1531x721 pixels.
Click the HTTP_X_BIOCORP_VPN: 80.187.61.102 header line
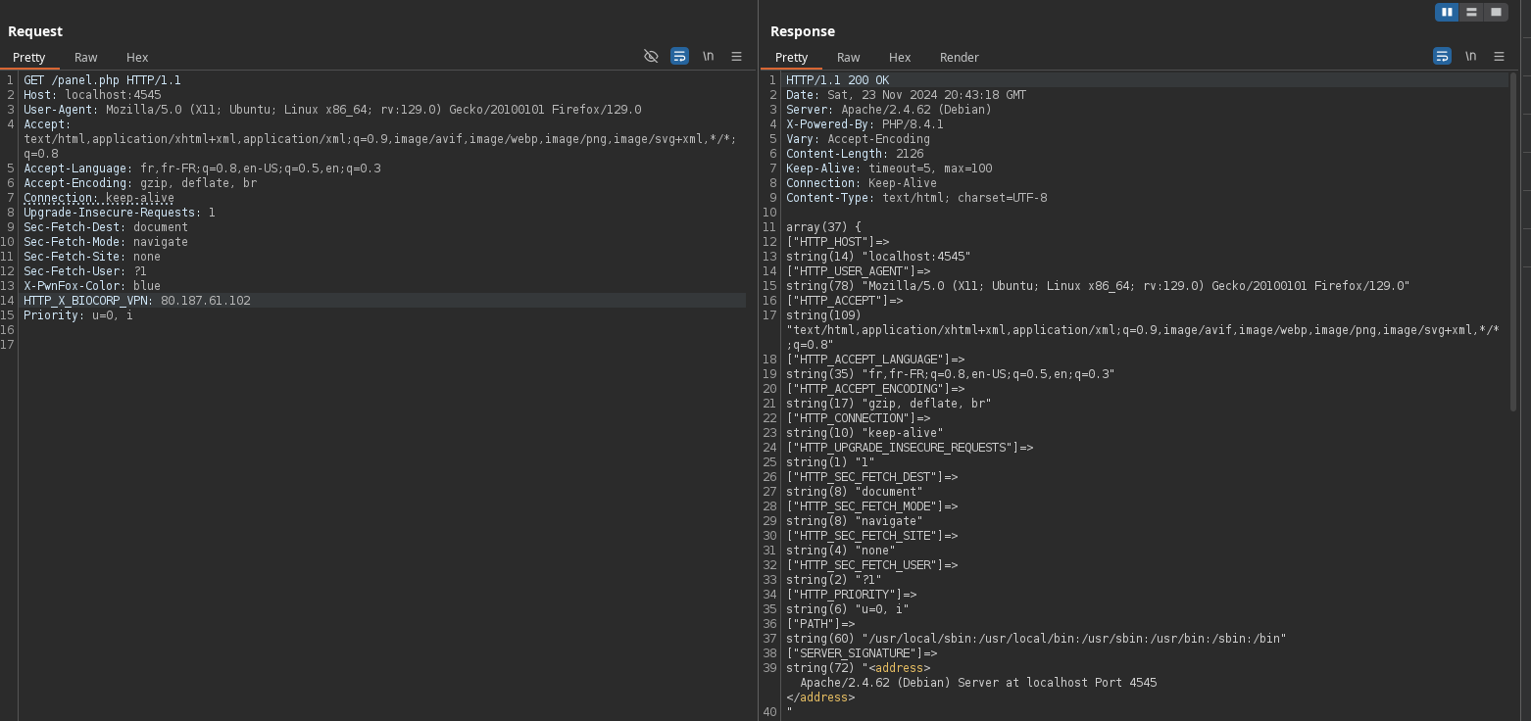[x=137, y=301]
